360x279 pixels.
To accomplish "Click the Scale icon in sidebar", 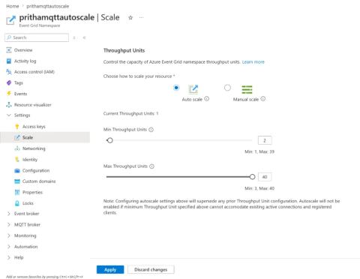I will pos(17,137).
